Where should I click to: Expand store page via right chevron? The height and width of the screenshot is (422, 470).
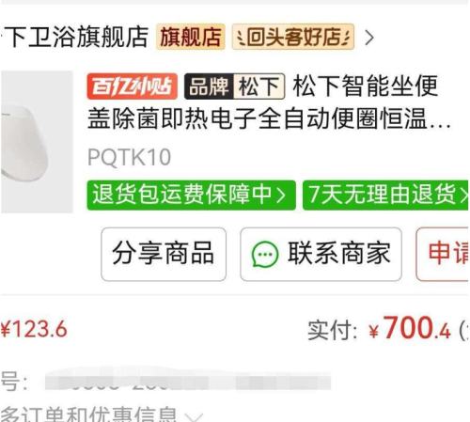(369, 38)
